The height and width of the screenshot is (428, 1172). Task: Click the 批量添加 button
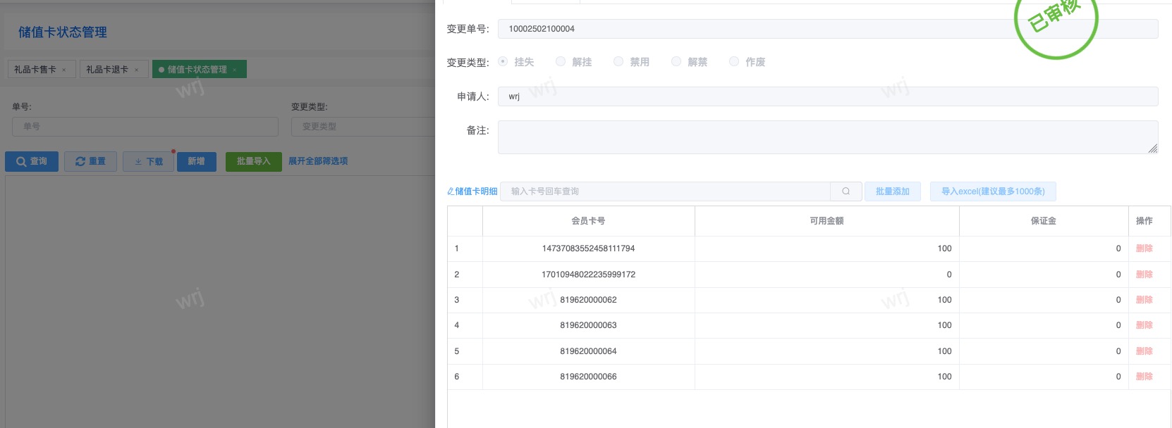point(892,191)
